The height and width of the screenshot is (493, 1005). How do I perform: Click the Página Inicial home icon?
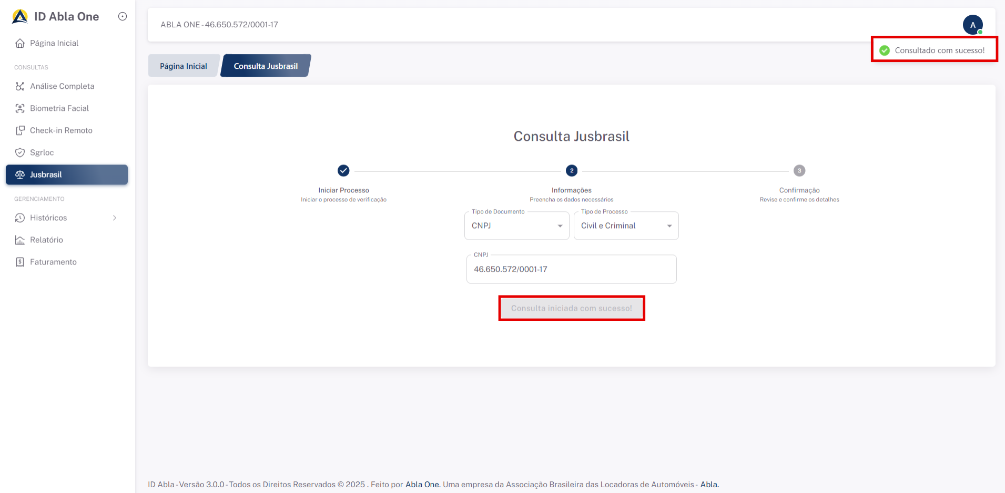pos(20,43)
